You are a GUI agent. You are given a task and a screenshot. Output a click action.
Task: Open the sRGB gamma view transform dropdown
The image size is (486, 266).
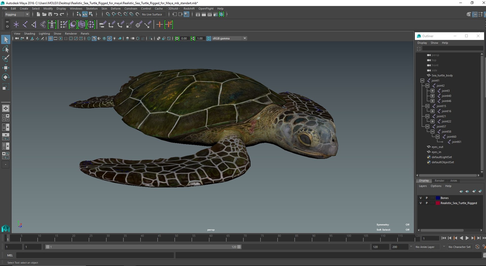coord(229,38)
